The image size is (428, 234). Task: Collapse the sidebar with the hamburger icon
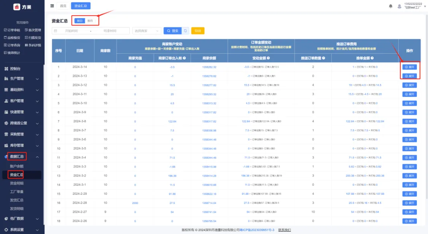click(52, 6)
